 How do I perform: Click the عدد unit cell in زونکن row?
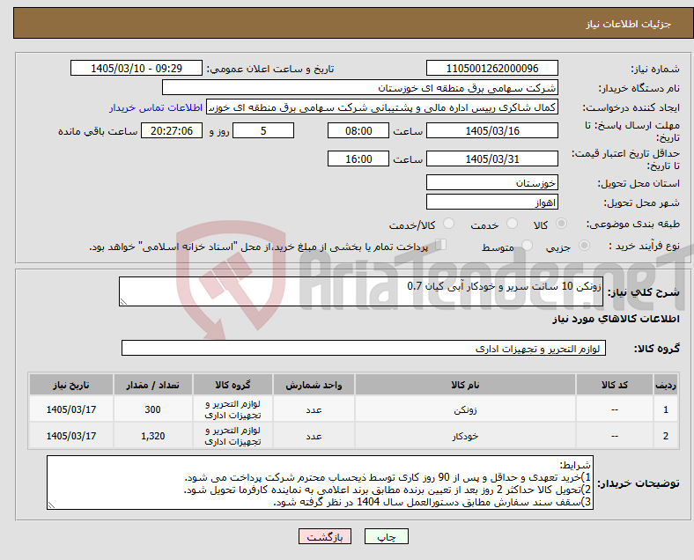point(314,409)
